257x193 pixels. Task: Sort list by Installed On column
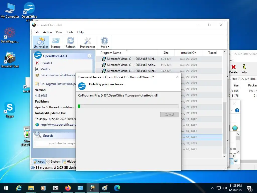[x=188, y=53]
